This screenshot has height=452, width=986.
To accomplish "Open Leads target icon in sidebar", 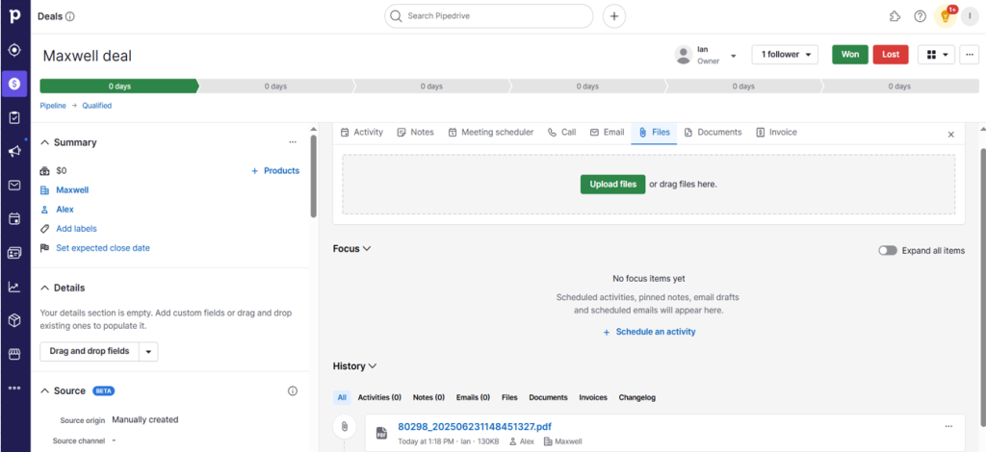I will [14, 50].
